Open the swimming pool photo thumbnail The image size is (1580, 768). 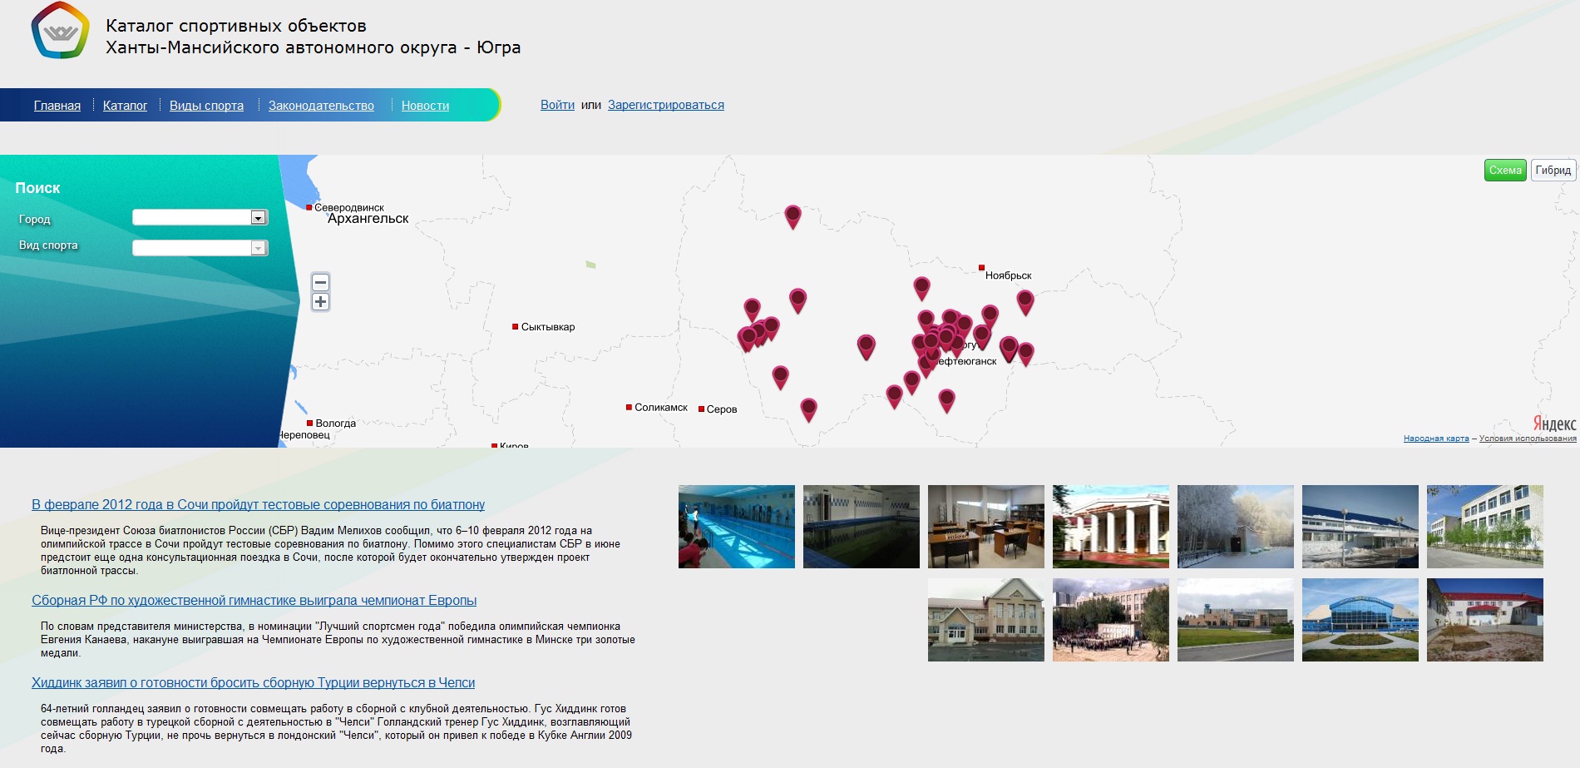click(x=736, y=527)
